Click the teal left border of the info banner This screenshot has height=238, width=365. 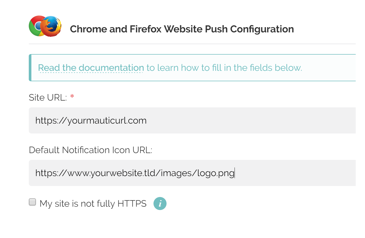click(x=30, y=68)
